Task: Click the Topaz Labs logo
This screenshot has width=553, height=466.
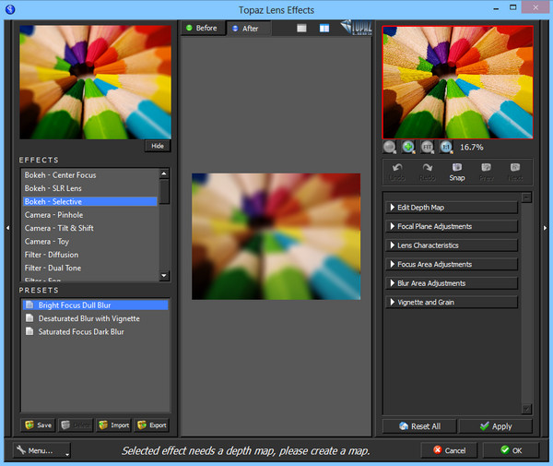Action: [358, 26]
